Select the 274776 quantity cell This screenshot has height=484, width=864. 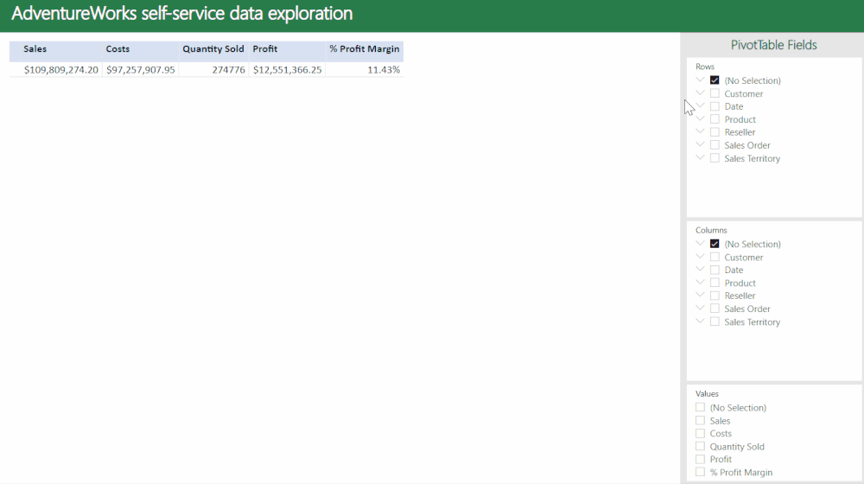(x=228, y=70)
